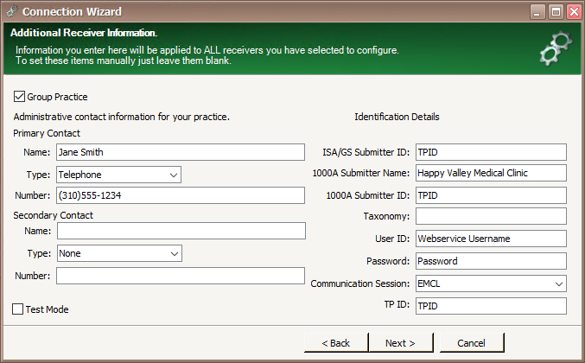Click the 1000A Submitter ID field
585x363 pixels.
click(491, 195)
